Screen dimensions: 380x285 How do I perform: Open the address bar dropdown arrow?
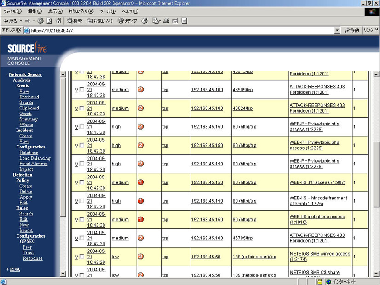click(337, 30)
